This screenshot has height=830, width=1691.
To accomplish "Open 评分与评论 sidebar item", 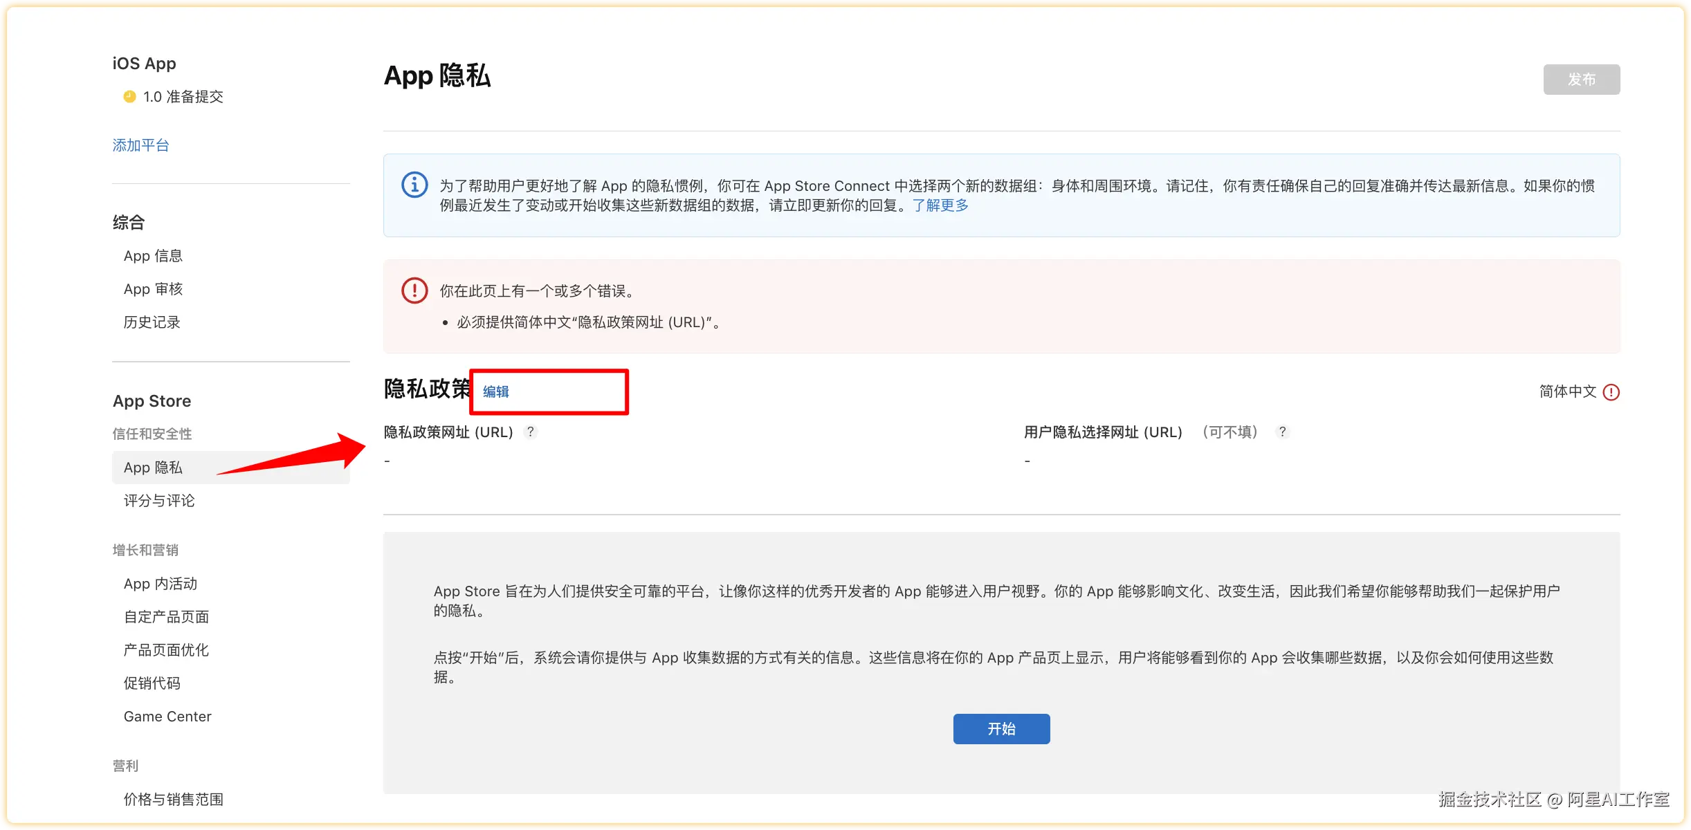I will click(159, 501).
